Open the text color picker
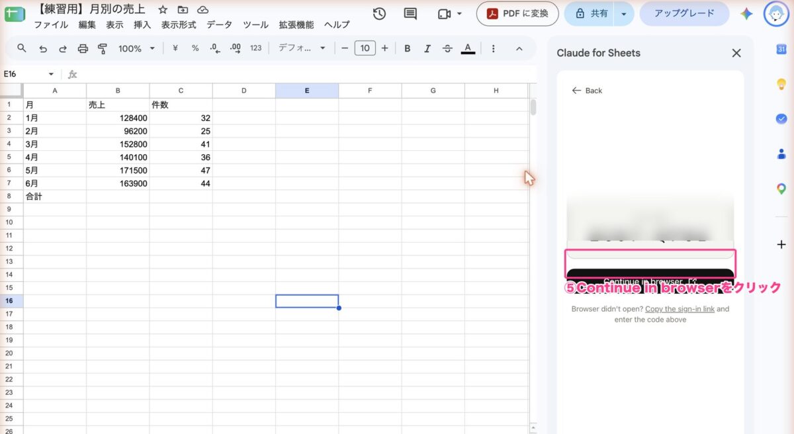The height and width of the screenshot is (434, 794). pyautogui.click(x=468, y=48)
